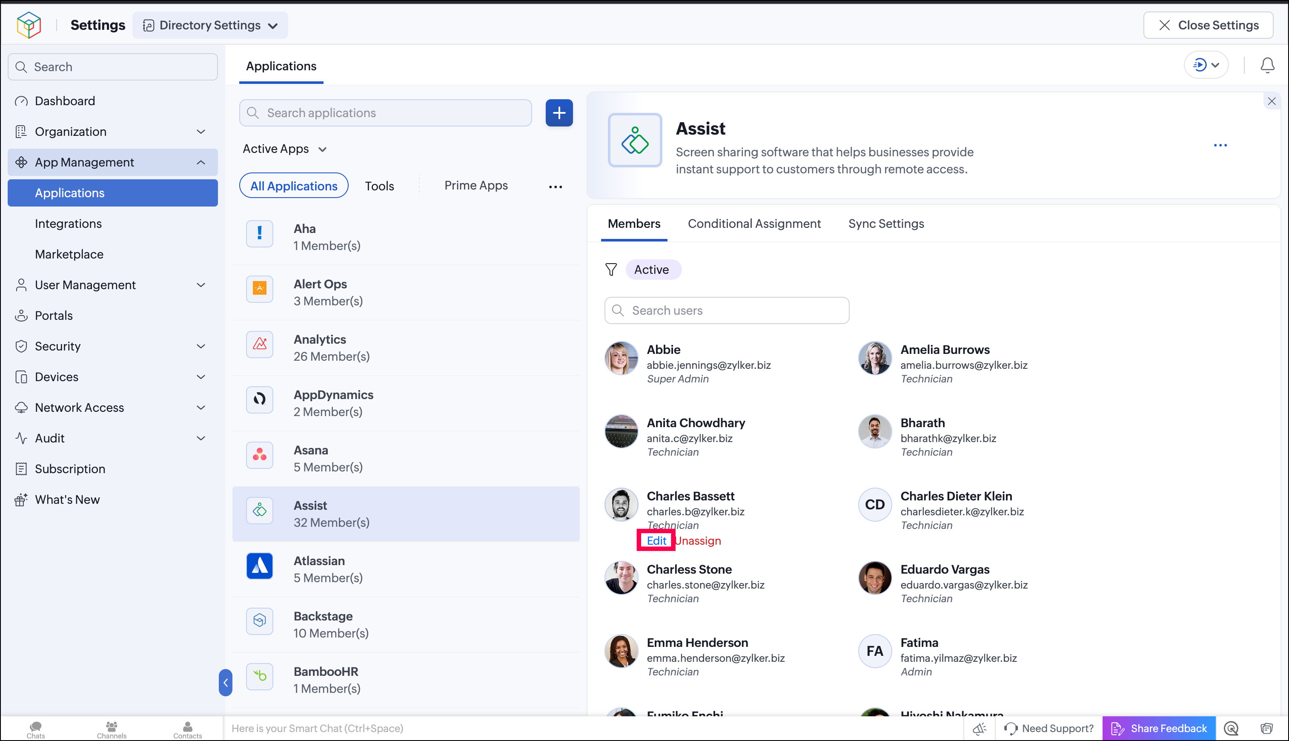Open the Portals page
1289x741 pixels.
[112, 316]
